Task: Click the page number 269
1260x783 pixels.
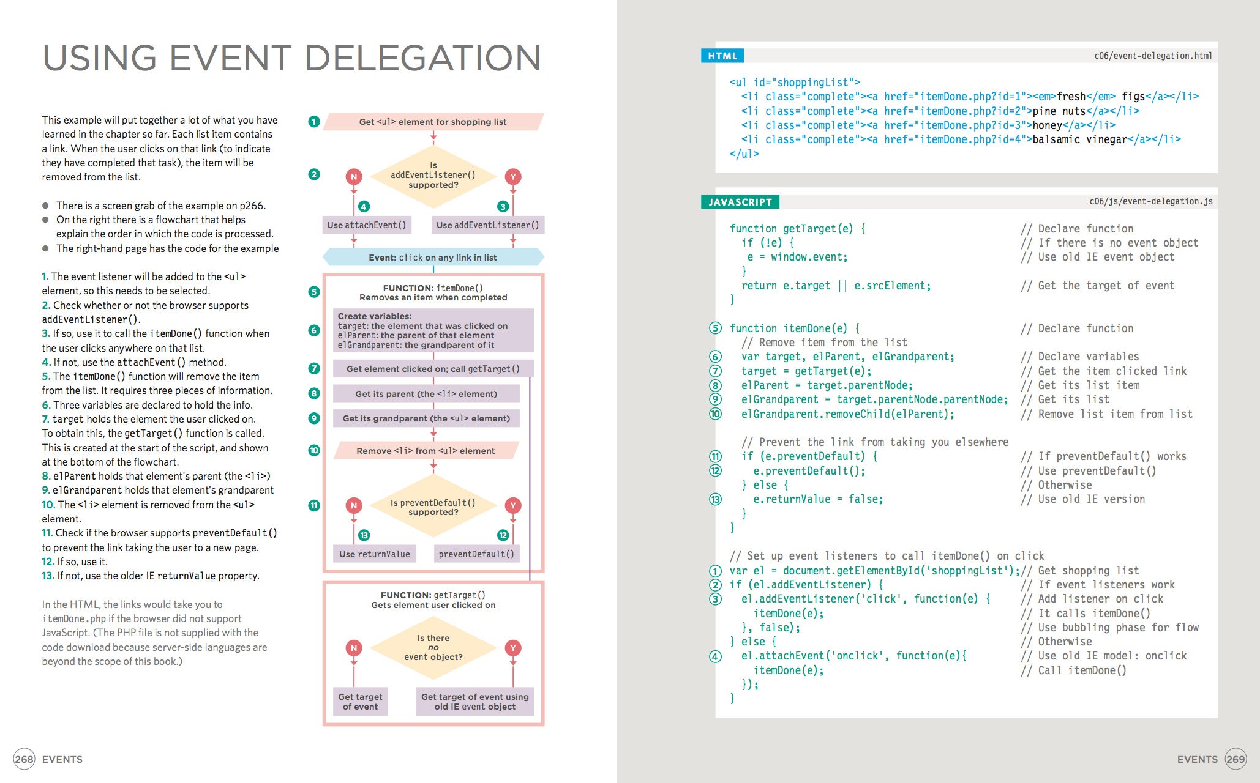Action: 1236,759
